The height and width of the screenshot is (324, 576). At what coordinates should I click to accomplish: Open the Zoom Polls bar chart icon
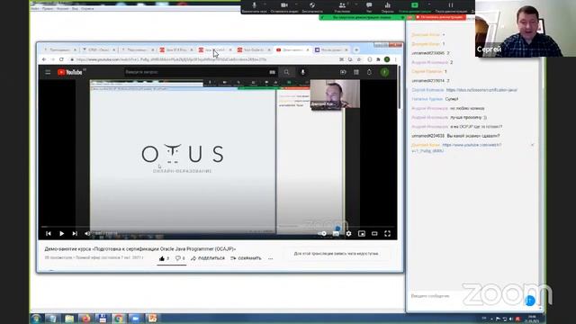[x=388, y=5]
